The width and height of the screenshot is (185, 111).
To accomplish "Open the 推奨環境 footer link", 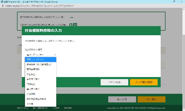I will (68, 108).
